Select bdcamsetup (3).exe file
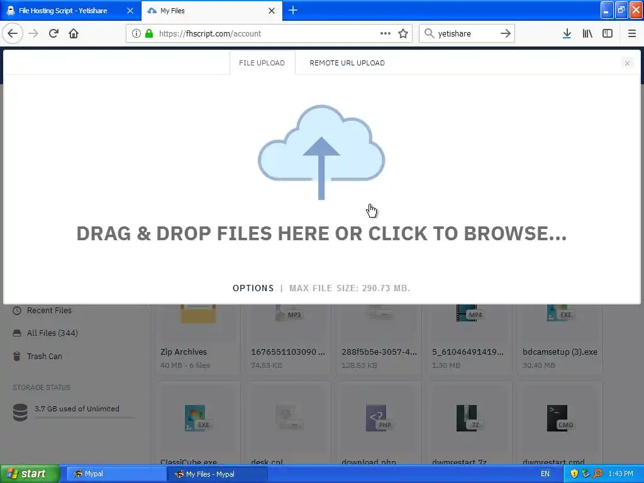The width and height of the screenshot is (644, 483). coord(560,339)
